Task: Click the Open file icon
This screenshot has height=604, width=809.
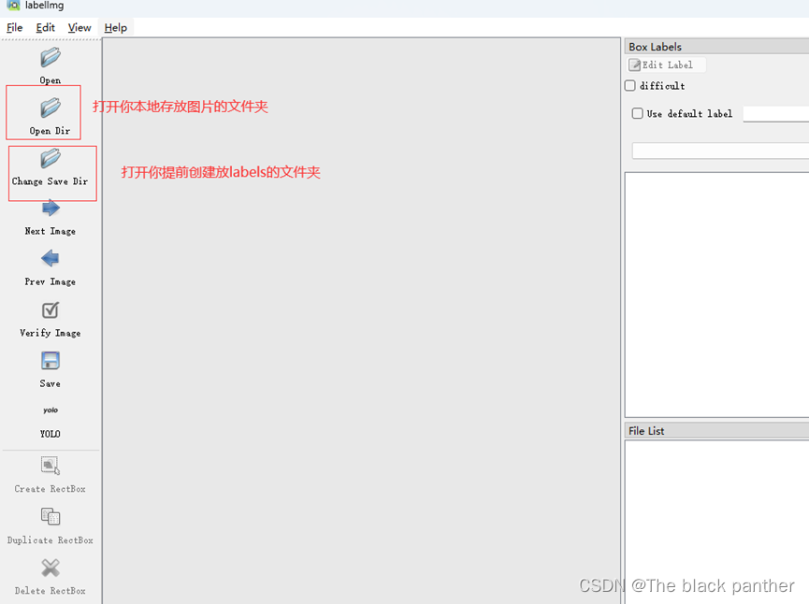Action: (x=51, y=57)
